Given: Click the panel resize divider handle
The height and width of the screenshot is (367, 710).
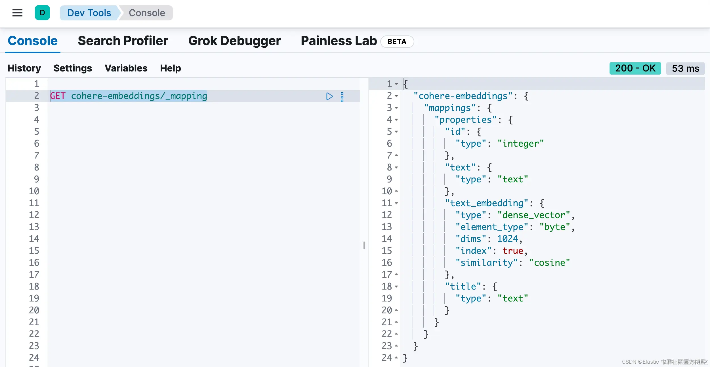Looking at the screenshot, I should 364,245.
